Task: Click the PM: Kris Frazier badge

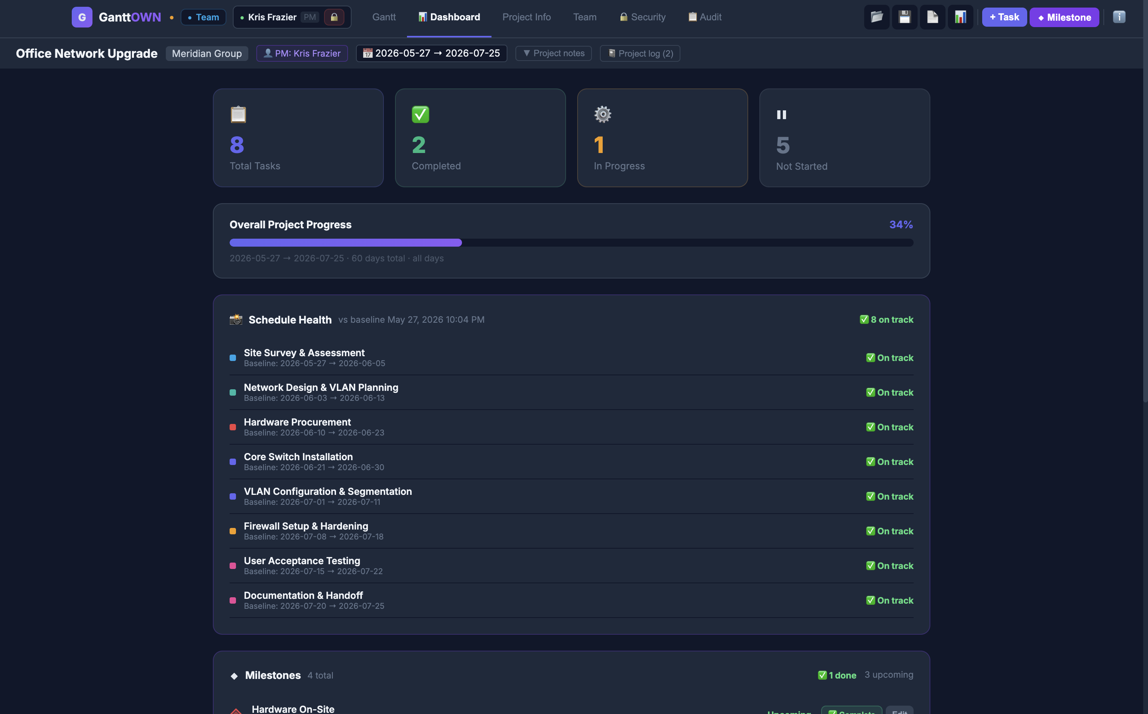Action: 302,53
